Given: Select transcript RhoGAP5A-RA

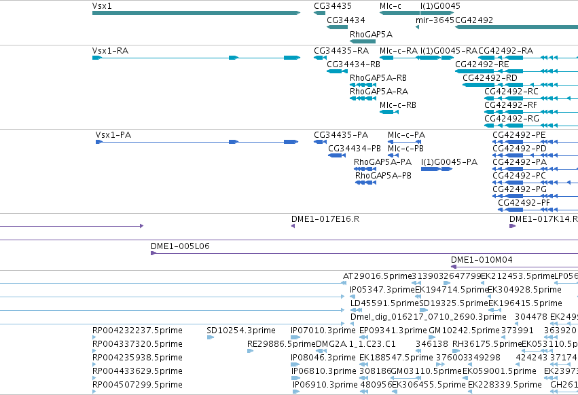Looking at the screenshot, I should [x=363, y=98].
